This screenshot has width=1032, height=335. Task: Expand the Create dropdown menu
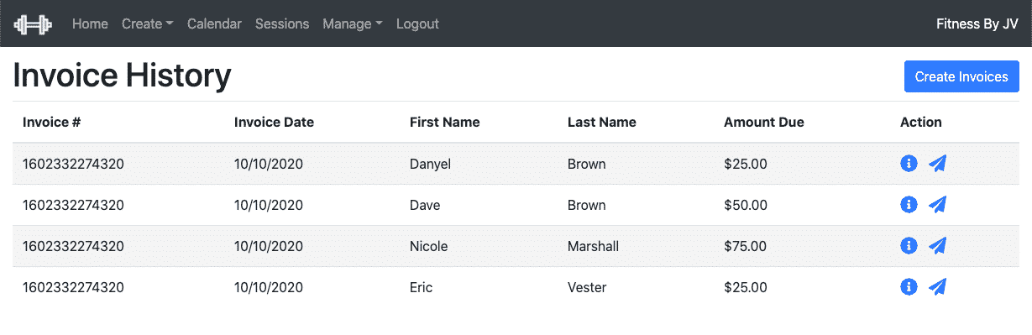(x=147, y=24)
